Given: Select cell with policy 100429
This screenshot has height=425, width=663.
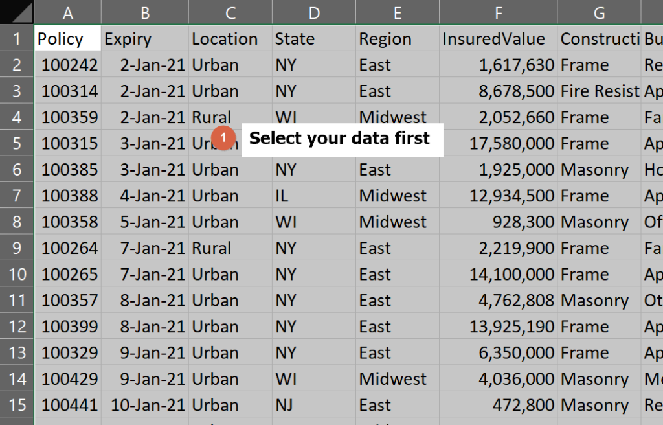Looking at the screenshot, I should pos(67,378).
